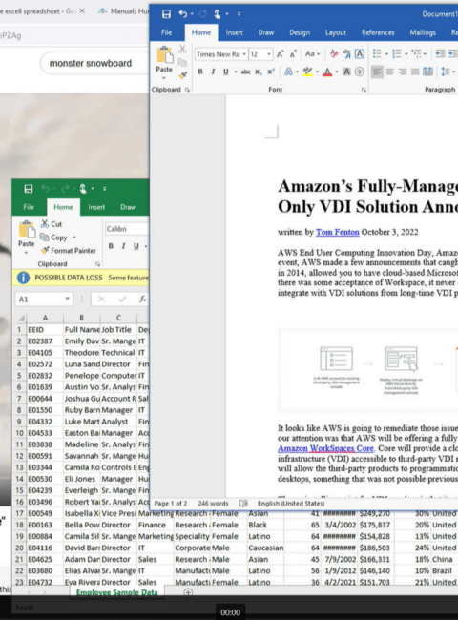Click the monster snowboard search field

94,63
